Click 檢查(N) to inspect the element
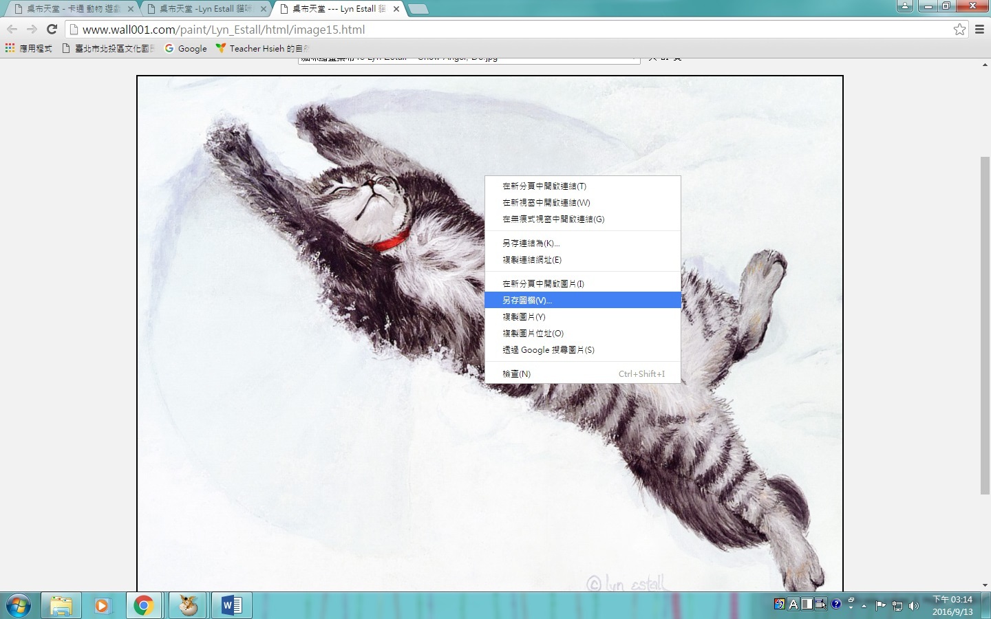Image resolution: width=991 pixels, height=619 pixels. click(583, 373)
